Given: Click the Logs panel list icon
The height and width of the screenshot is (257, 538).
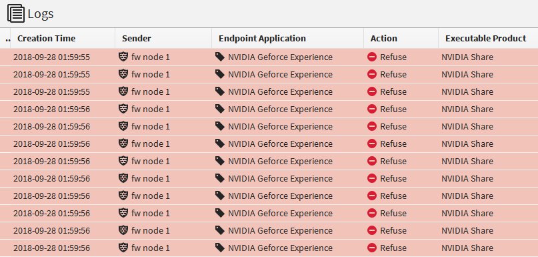Looking at the screenshot, I should (x=16, y=14).
